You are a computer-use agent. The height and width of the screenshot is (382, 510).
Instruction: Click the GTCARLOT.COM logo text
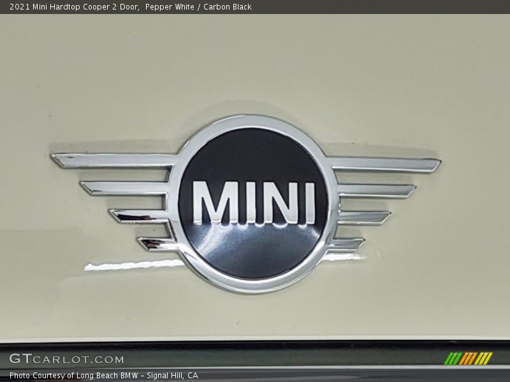[x=67, y=358]
